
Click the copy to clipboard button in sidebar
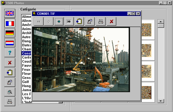[x=10, y=72]
